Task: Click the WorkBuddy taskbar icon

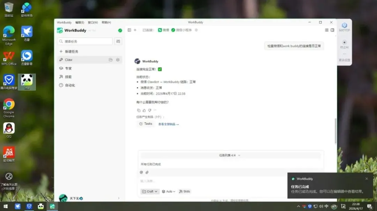Action: click(52, 206)
